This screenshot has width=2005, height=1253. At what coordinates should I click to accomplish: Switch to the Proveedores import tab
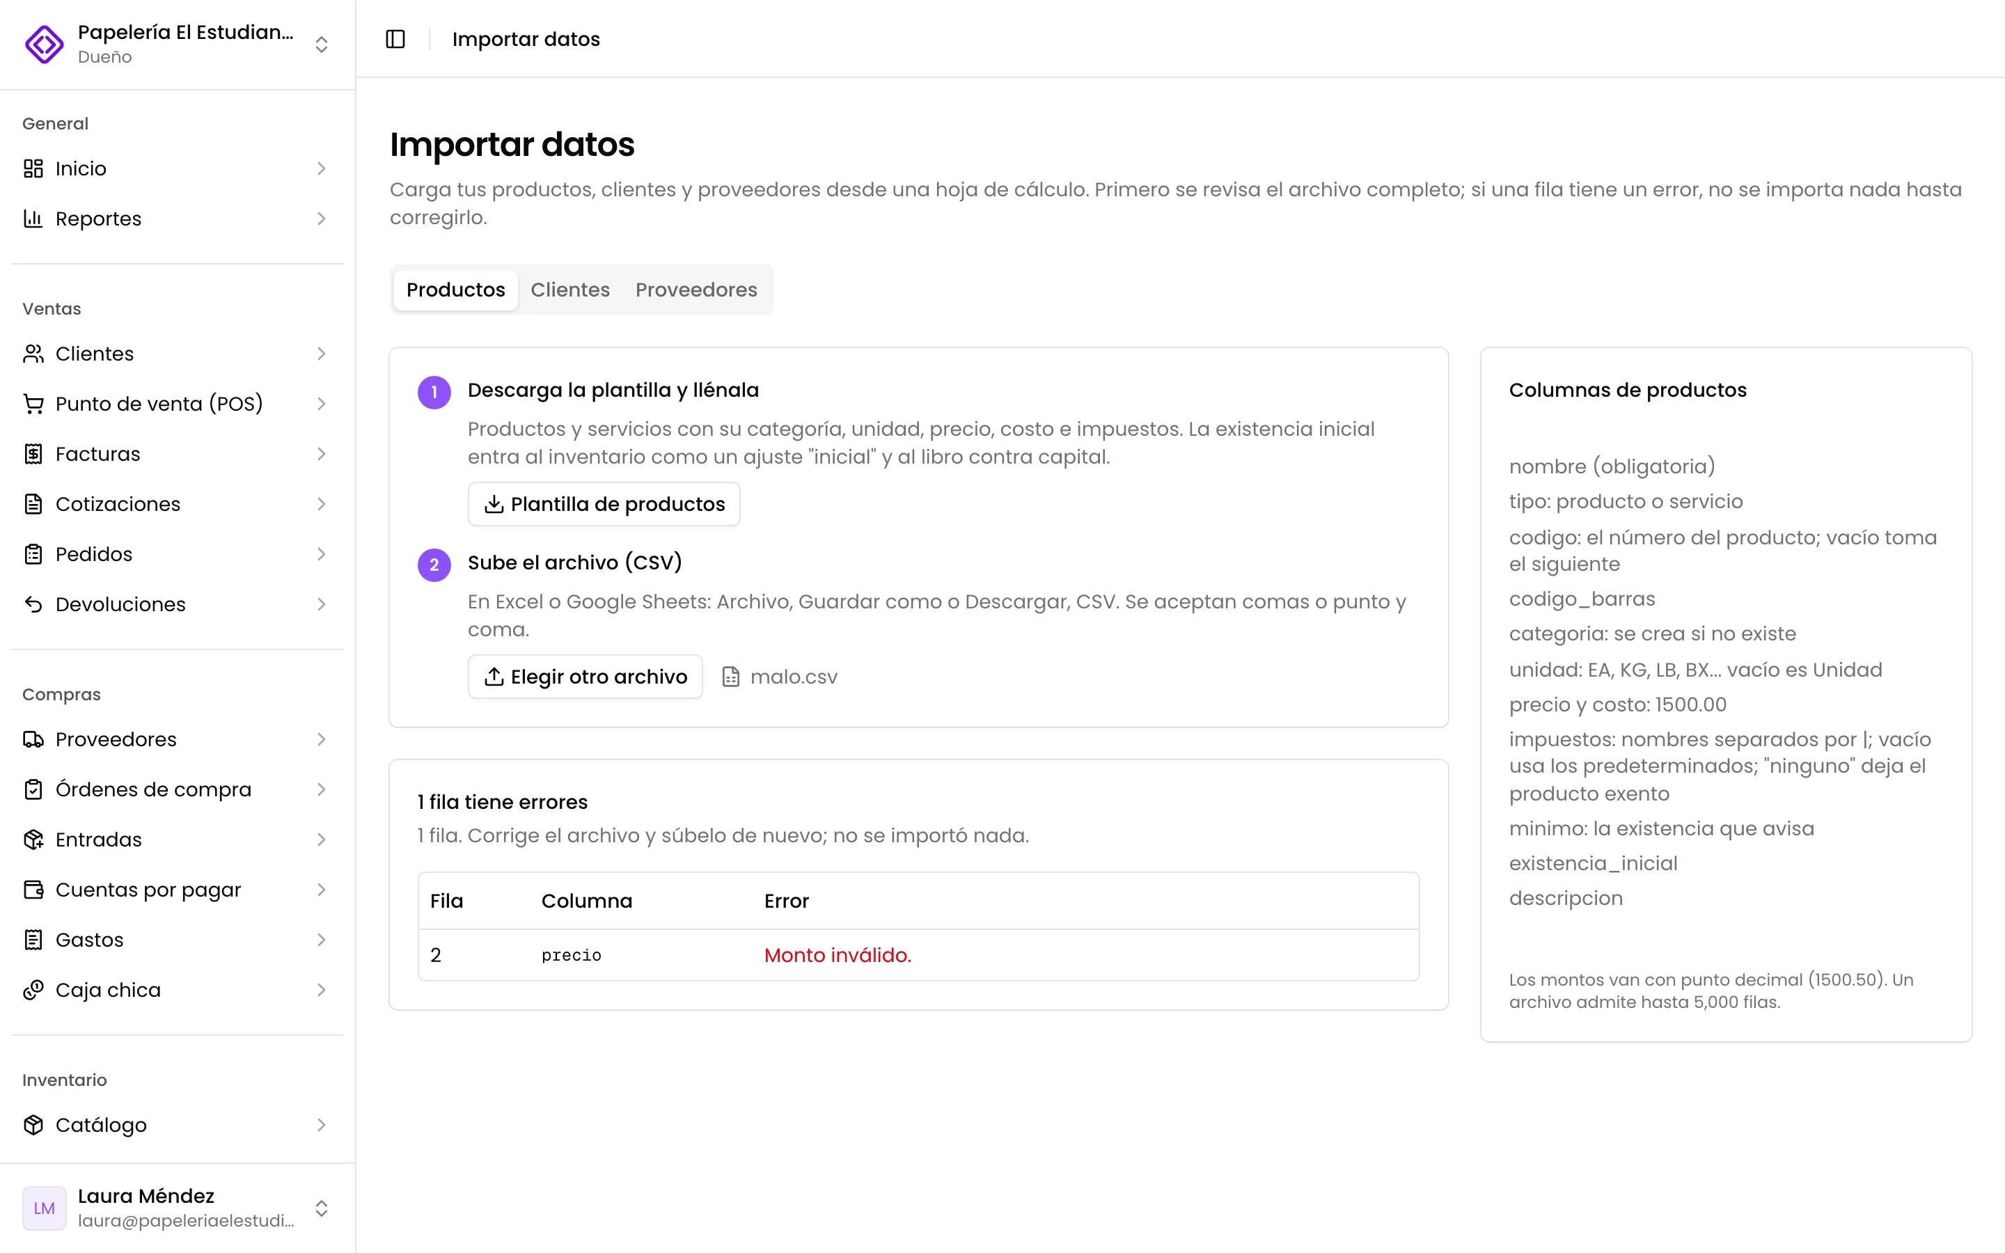pyautogui.click(x=696, y=289)
